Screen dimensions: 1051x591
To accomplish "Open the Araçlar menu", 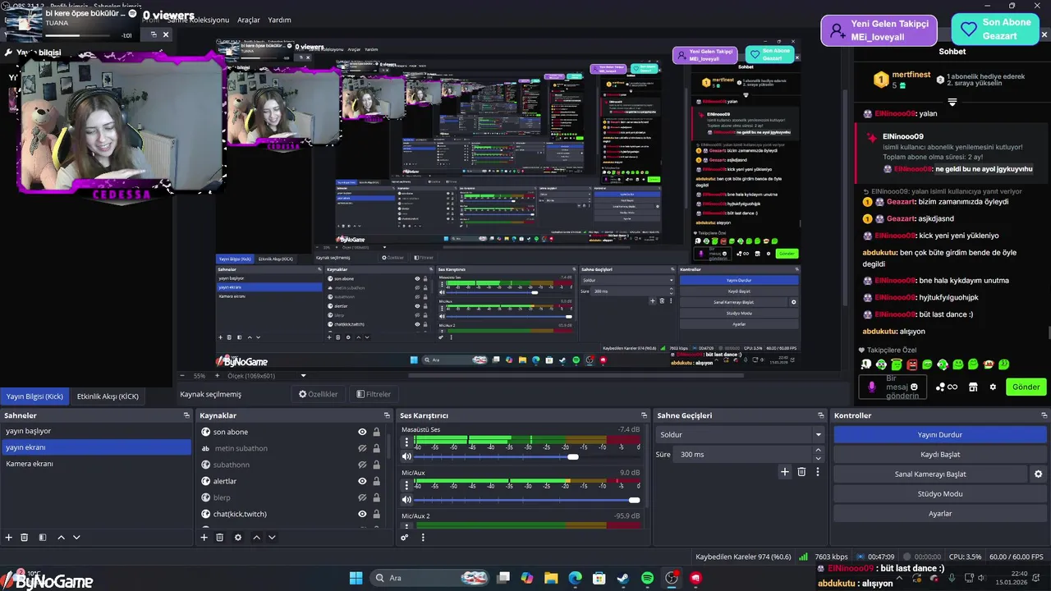I will (249, 20).
